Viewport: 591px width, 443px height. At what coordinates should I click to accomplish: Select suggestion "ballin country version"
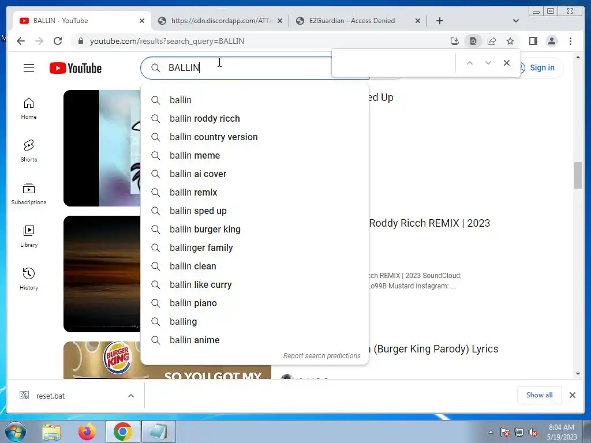pos(255,137)
